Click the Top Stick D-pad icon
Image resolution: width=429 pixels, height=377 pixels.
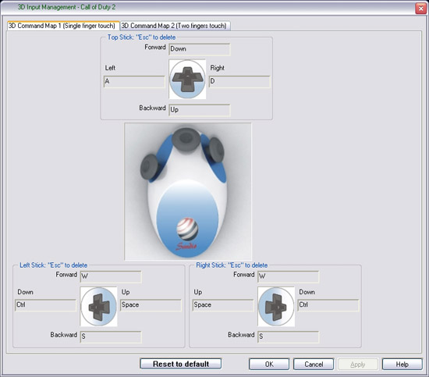[x=187, y=79]
